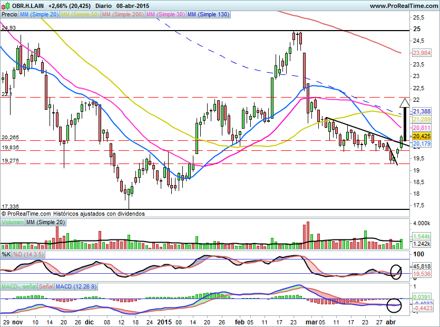Select the pink MM (Simple 30) legend label

tap(166, 15)
